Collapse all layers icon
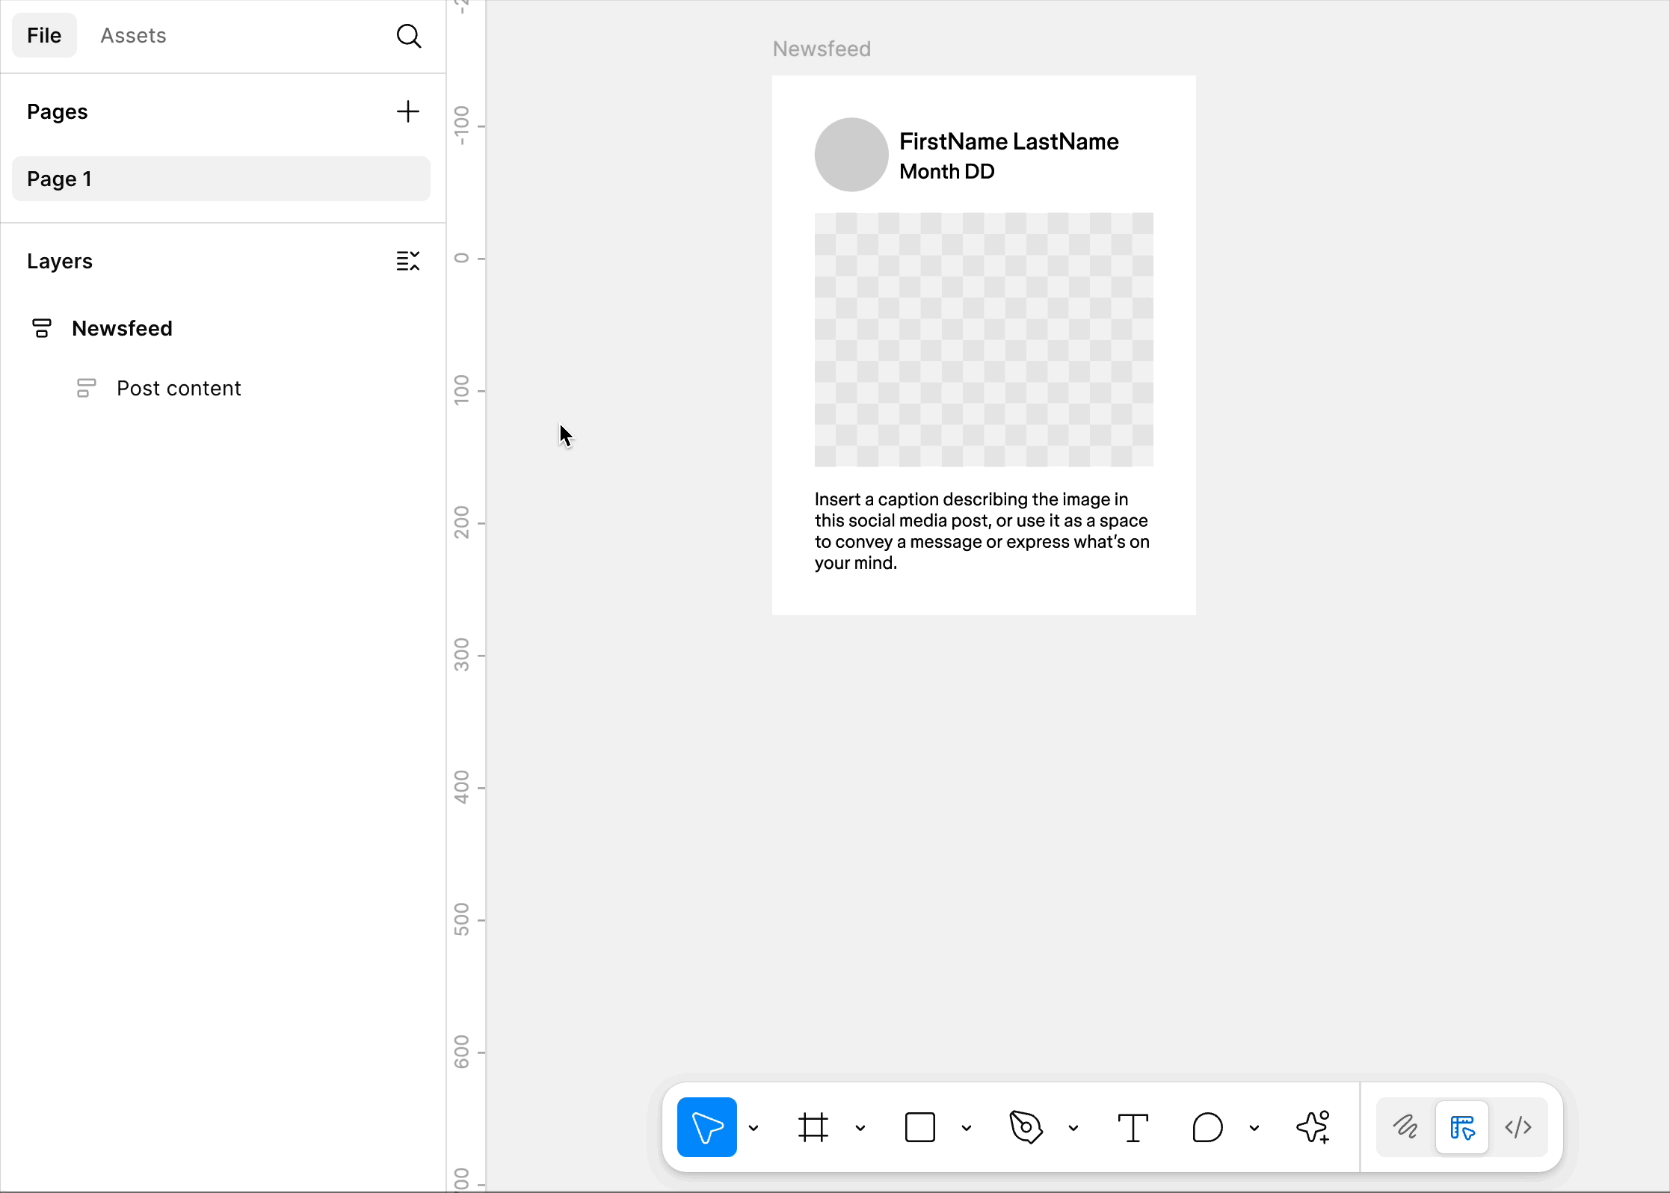Screen dimensions: 1670x1193 408,261
